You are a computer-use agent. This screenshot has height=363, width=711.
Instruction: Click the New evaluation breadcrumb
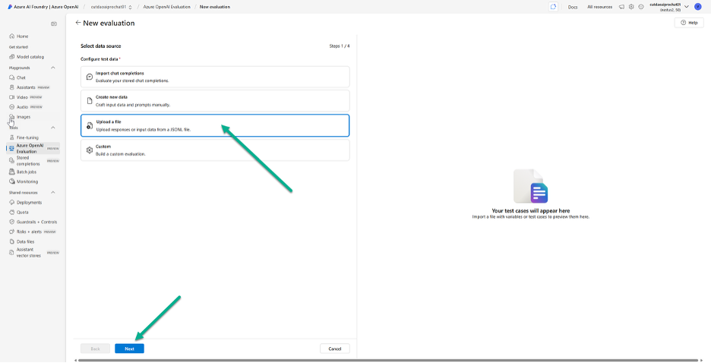coord(215,7)
